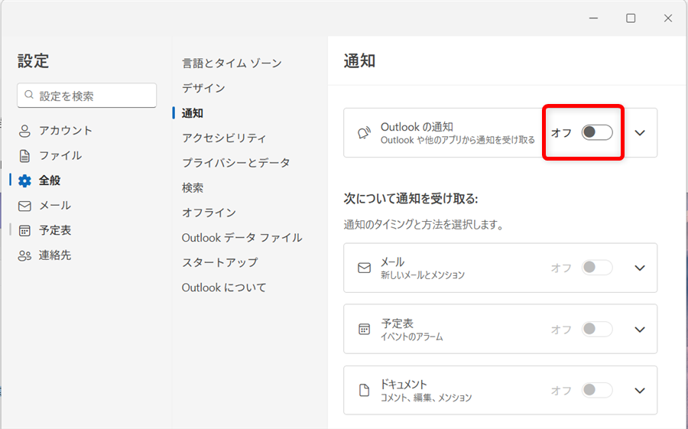
Task: Click the Files document icon in sidebar
Action: 24,156
